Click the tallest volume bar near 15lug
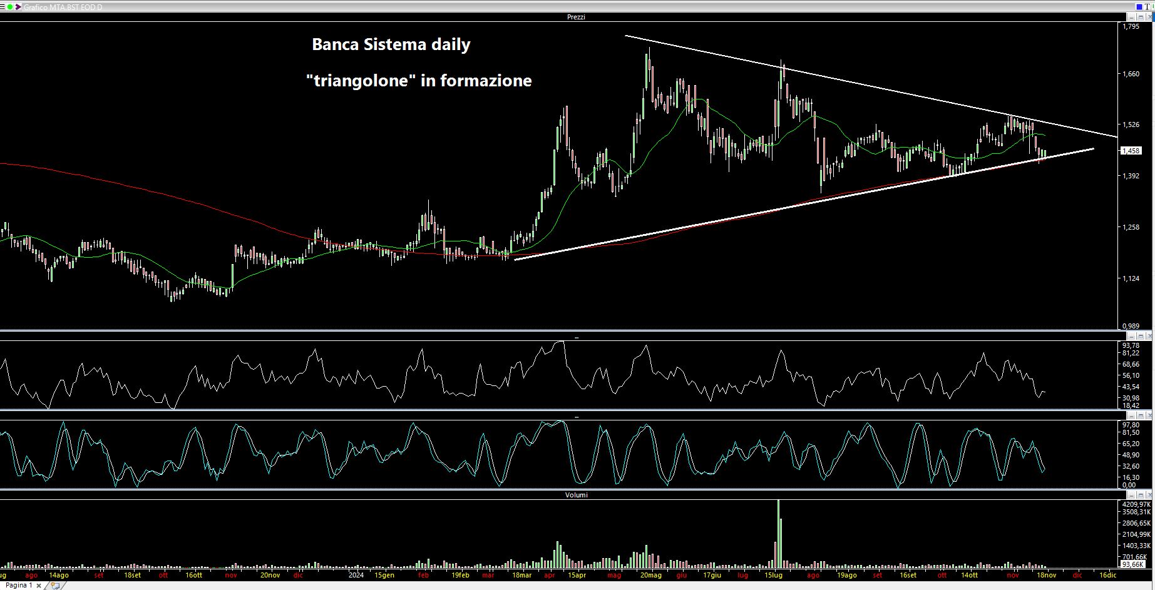Image resolution: width=1155 pixels, height=590 pixels. pyautogui.click(x=778, y=533)
